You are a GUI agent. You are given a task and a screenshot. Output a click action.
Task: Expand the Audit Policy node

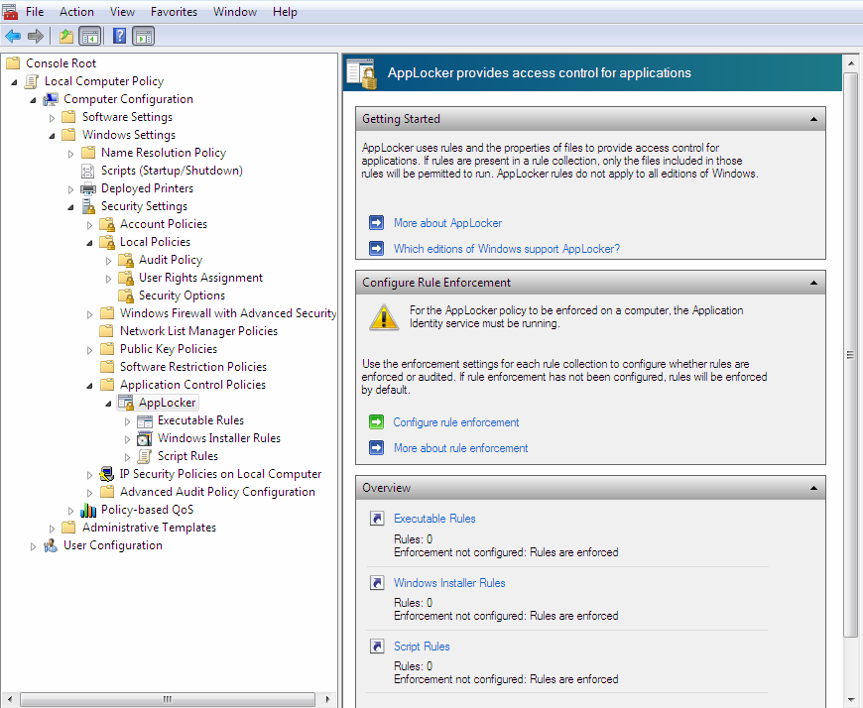point(108,261)
